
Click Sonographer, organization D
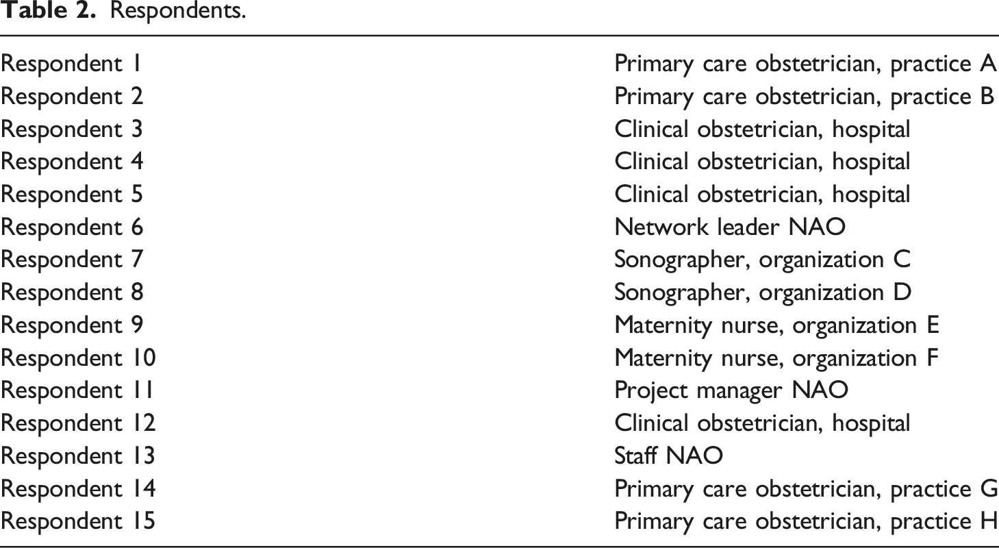763,293
